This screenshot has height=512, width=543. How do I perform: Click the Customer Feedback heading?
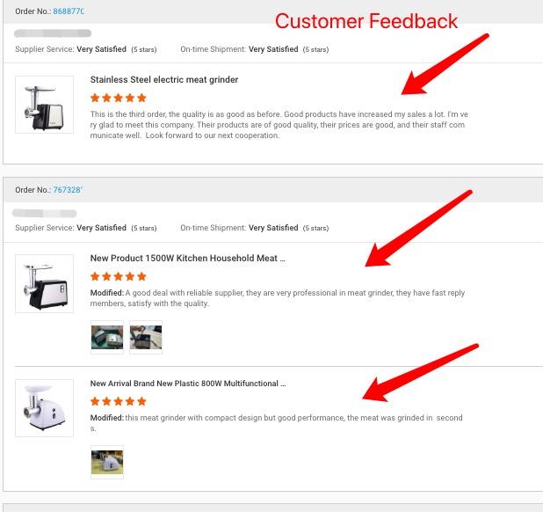[x=366, y=21]
